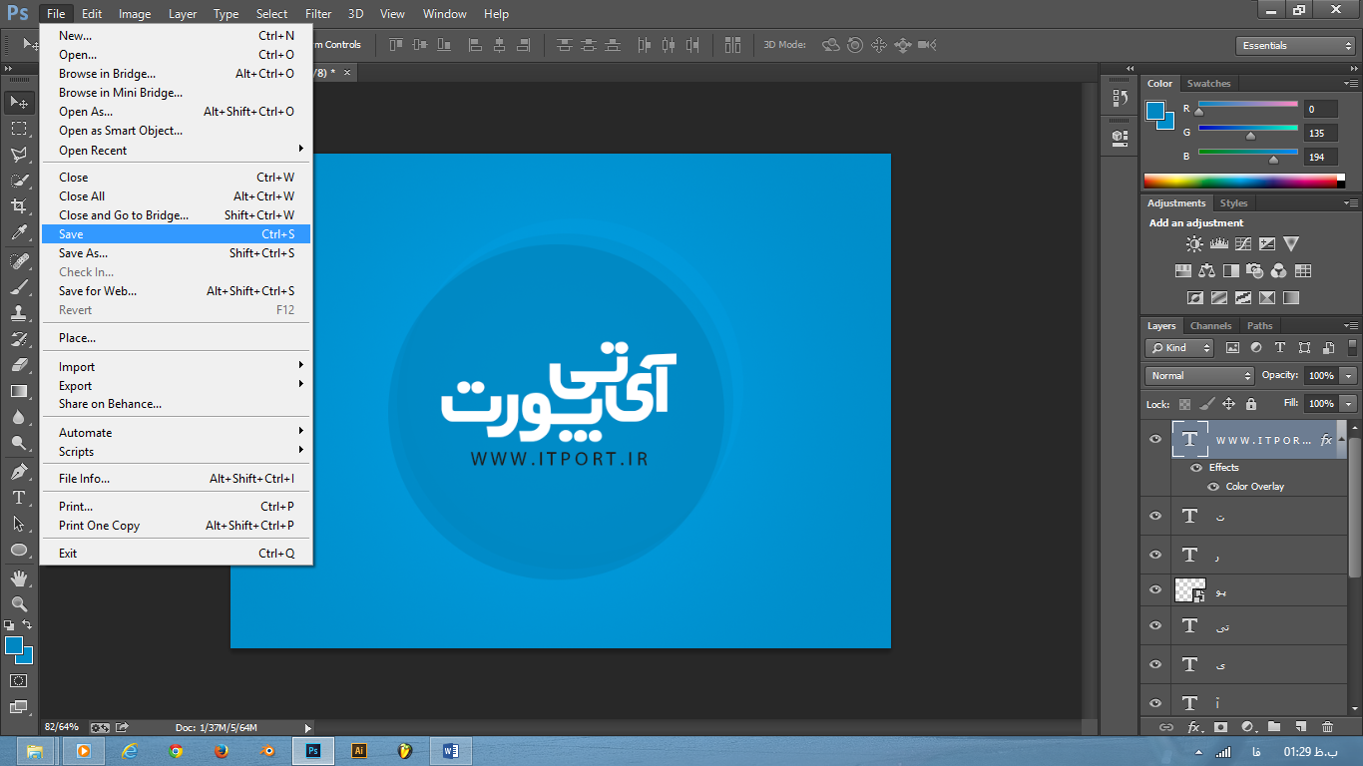Hide the 'ر' text layer
This screenshot has height=766, width=1363.
[1155, 555]
